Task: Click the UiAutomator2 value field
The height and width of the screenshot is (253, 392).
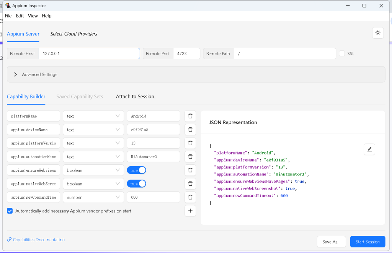Action: pyautogui.click(x=154, y=156)
